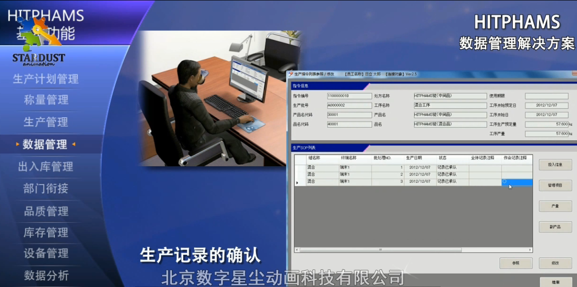The height and width of the screenshot is (287, 577).
Task: Select the row indicator arrow for batch 3
Action: pos(297,182)
